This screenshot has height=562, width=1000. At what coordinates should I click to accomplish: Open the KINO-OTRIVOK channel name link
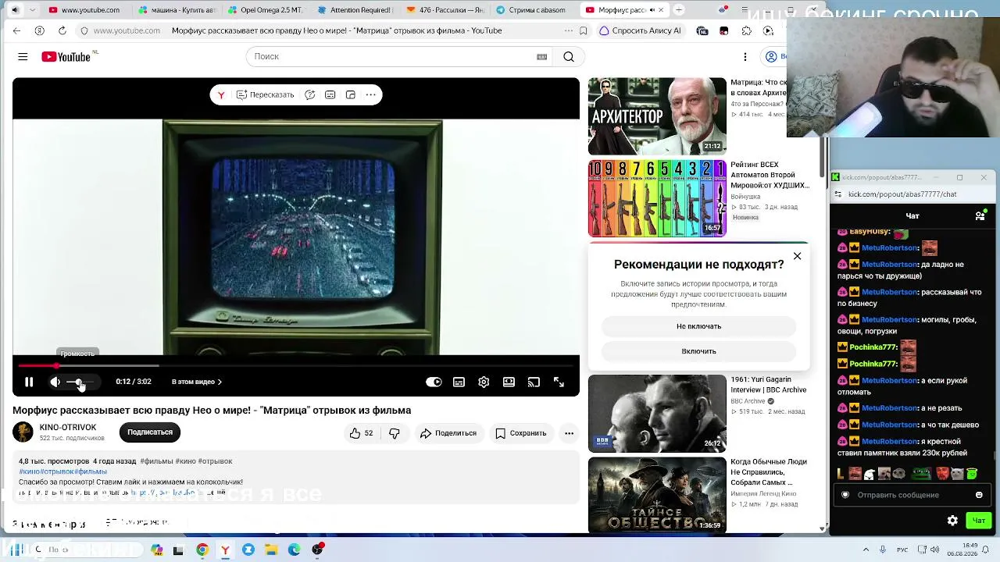click(x=68, y=427)
